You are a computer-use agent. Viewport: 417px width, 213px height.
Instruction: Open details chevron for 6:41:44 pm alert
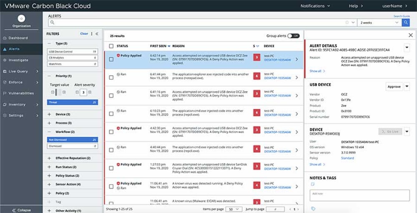point(297,77)
